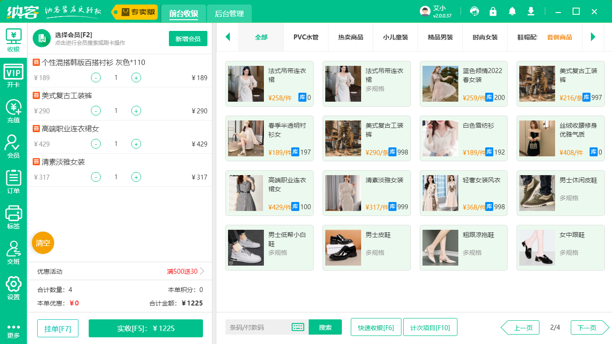Select the 时尚女装 category tab
Viewport: 612px width, 344px height.
[485, 37]
